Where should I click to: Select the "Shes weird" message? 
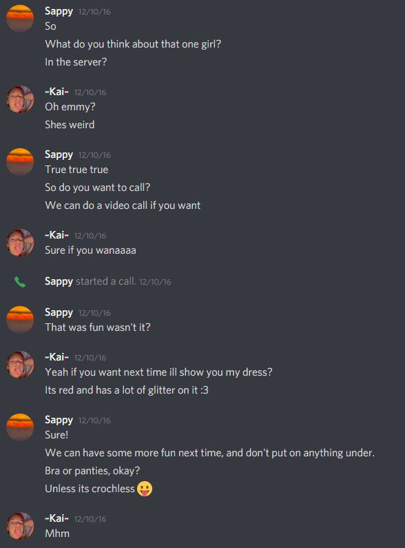(70, 124)
